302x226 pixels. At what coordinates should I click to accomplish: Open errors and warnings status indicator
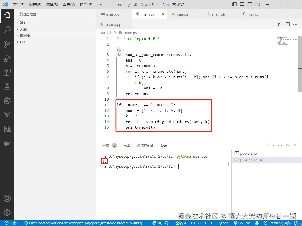point(12,223)
